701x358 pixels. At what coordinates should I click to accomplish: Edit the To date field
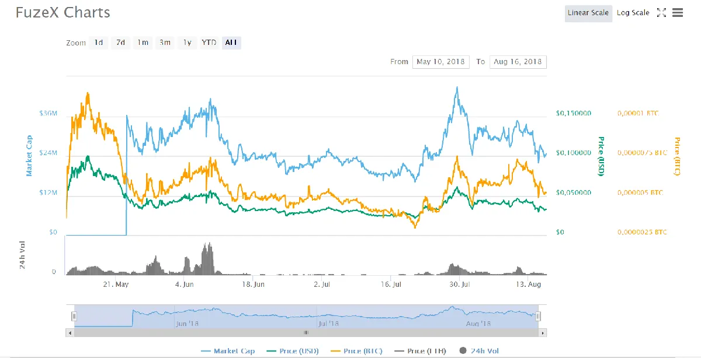[518, 62]
